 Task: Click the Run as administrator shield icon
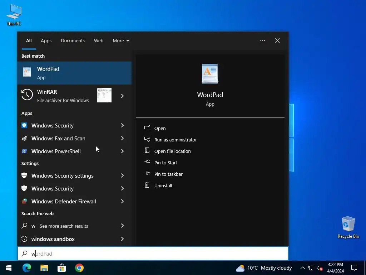coord(147,139)
